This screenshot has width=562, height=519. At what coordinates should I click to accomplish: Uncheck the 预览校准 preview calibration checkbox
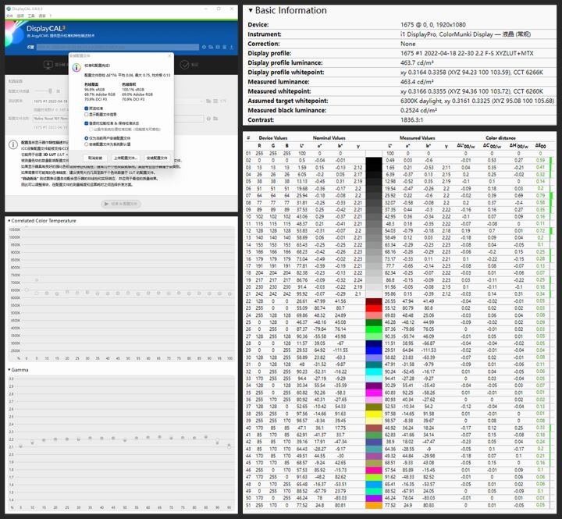[87, 108]
